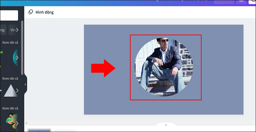
Task: Click Xem tất cả above the gray pyramid
Action: (10, 78)
